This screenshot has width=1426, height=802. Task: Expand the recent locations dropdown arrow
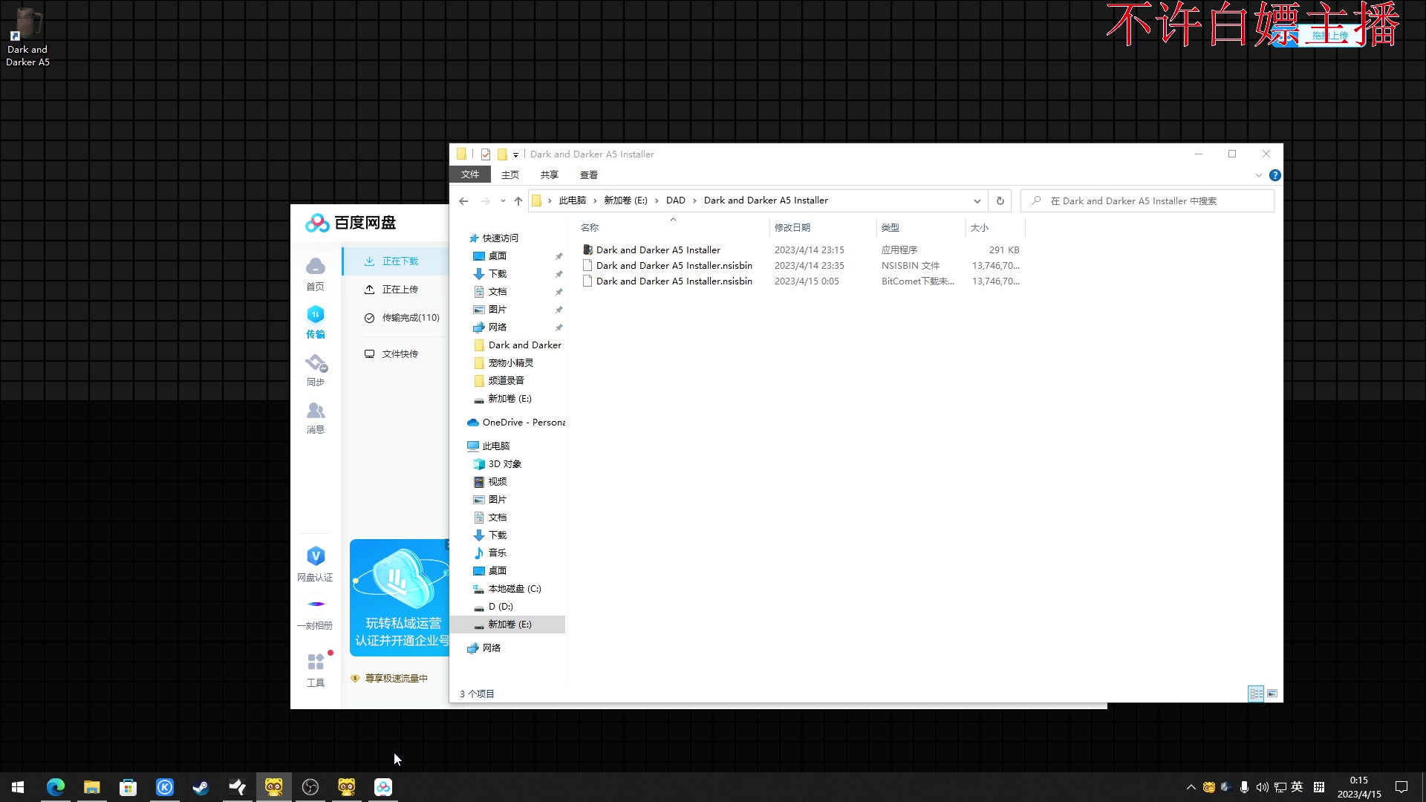tap(503, 201)
